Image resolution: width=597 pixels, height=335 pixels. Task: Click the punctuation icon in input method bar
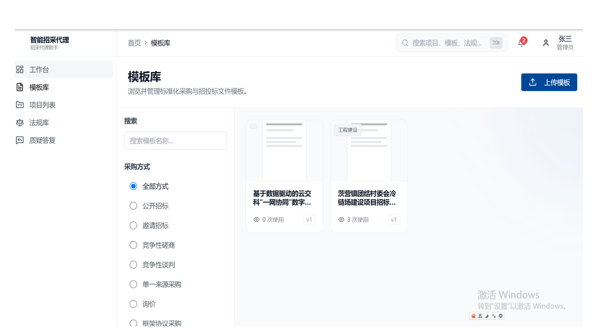tap(494, 316)
